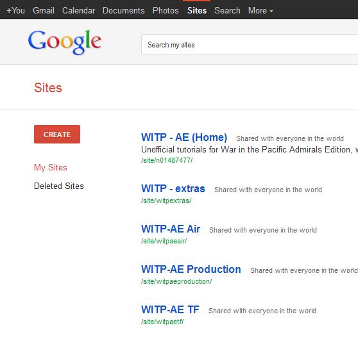
Task: Click sharing status beside WITP-AE Production
Action: point(304,270)
